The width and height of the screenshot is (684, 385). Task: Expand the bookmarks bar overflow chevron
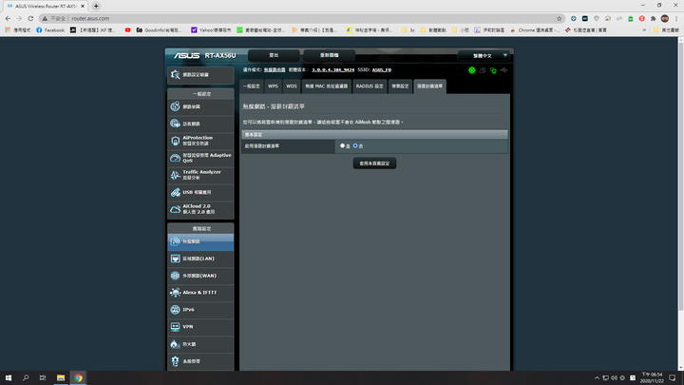644,30
